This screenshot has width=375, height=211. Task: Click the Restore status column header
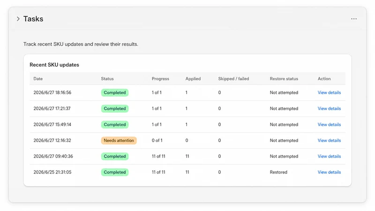[x=284, y=79]
